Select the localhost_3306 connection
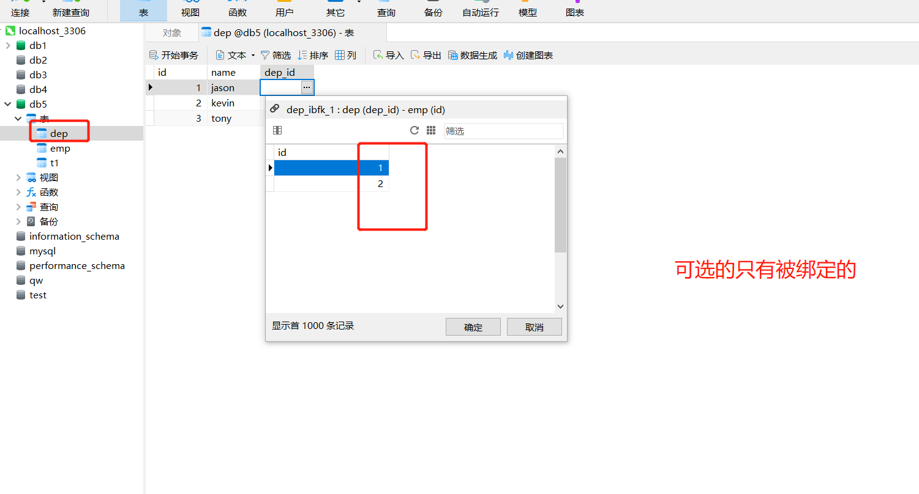 pyautogui.click(x=52, y=31)
